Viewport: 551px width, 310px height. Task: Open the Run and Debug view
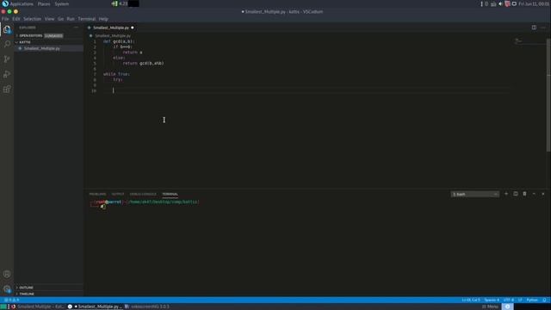pyautogui.click(x=7, y=74)
